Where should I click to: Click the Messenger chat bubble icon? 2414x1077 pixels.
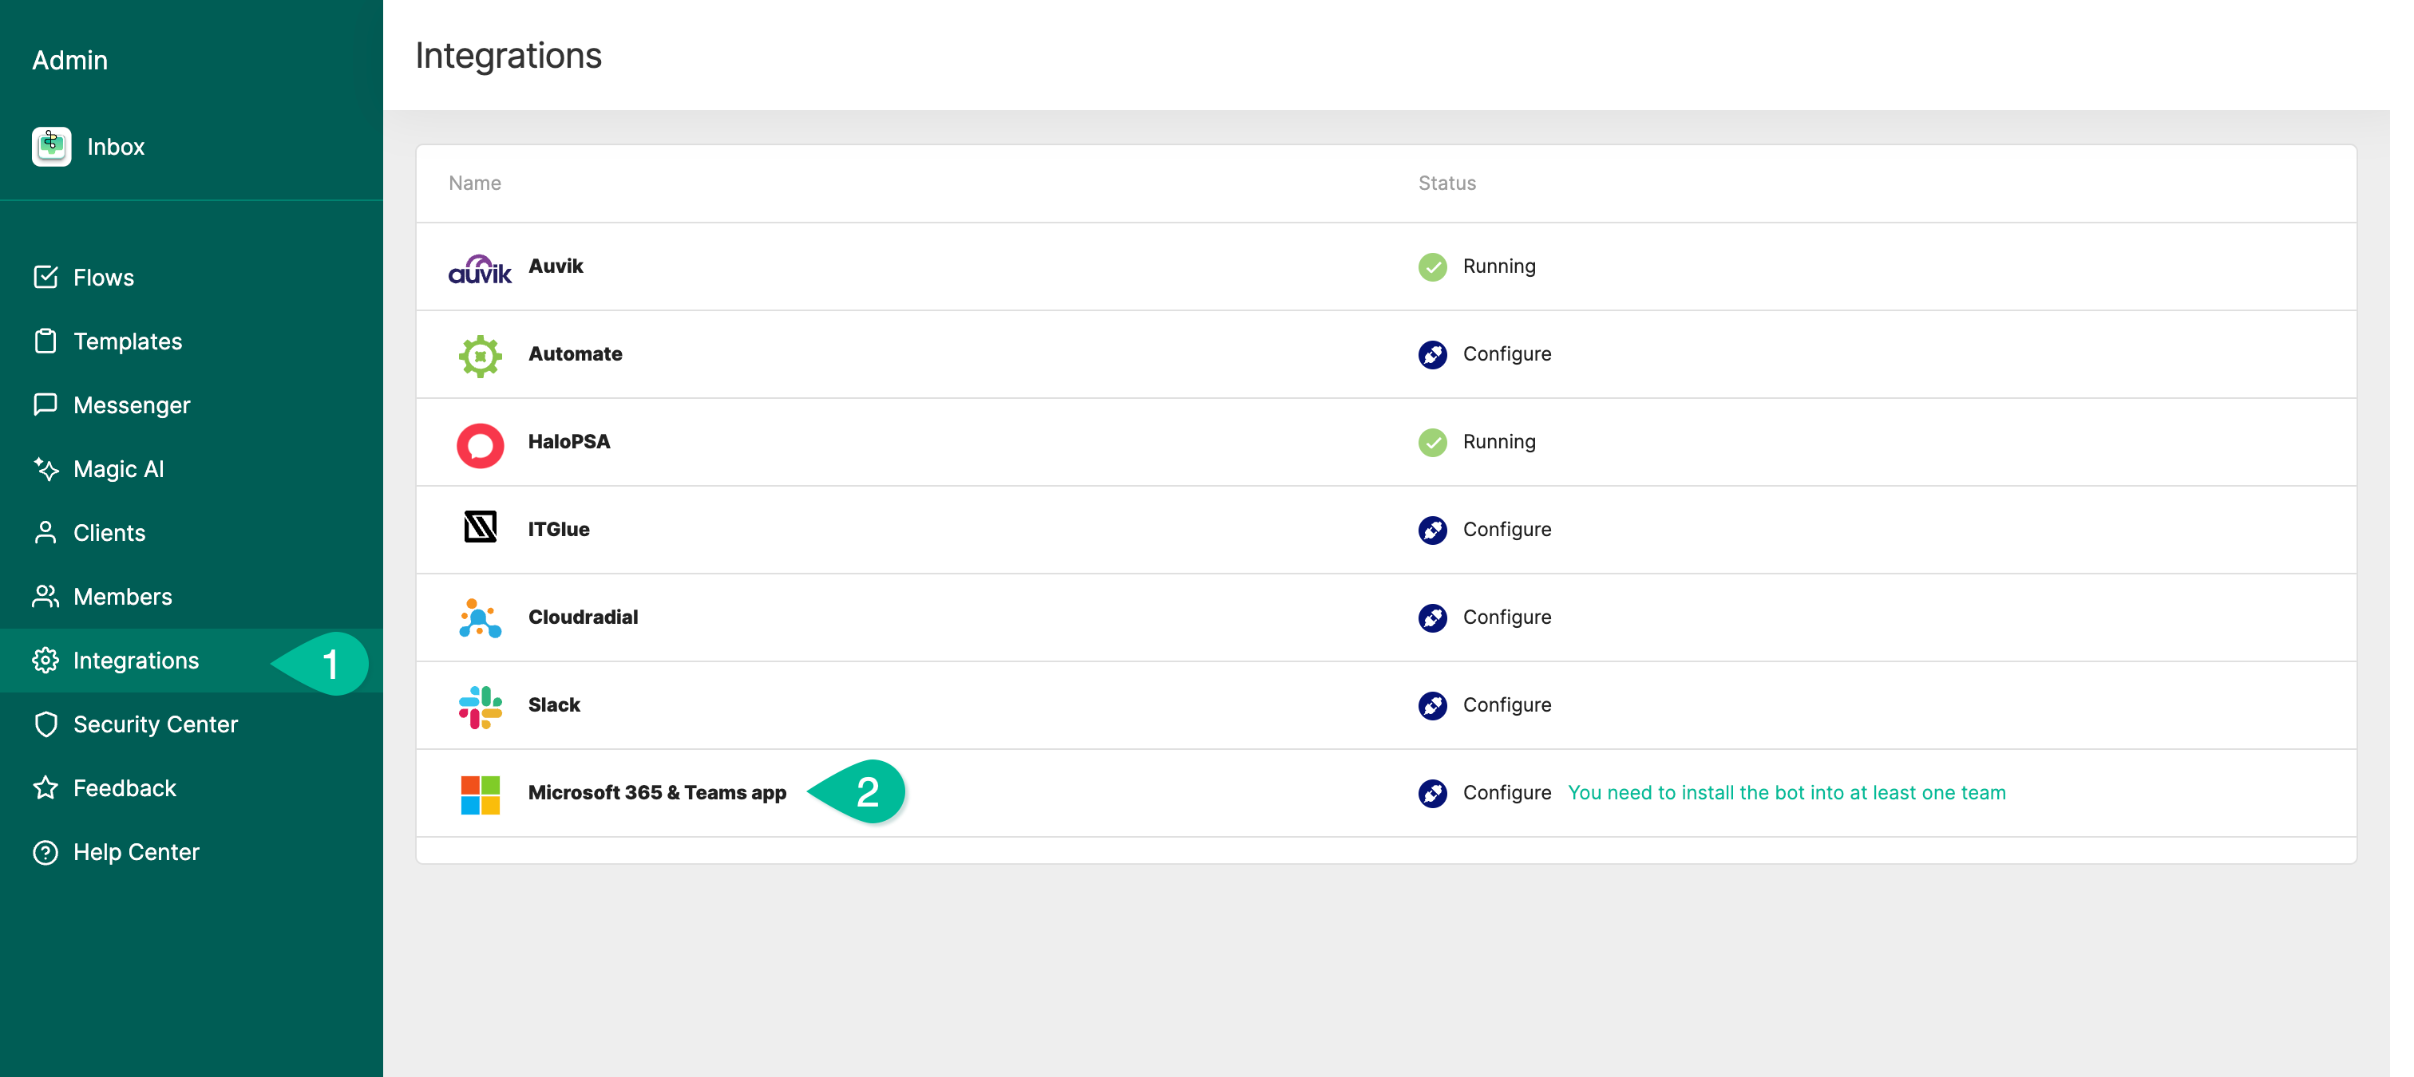point(45,404)
